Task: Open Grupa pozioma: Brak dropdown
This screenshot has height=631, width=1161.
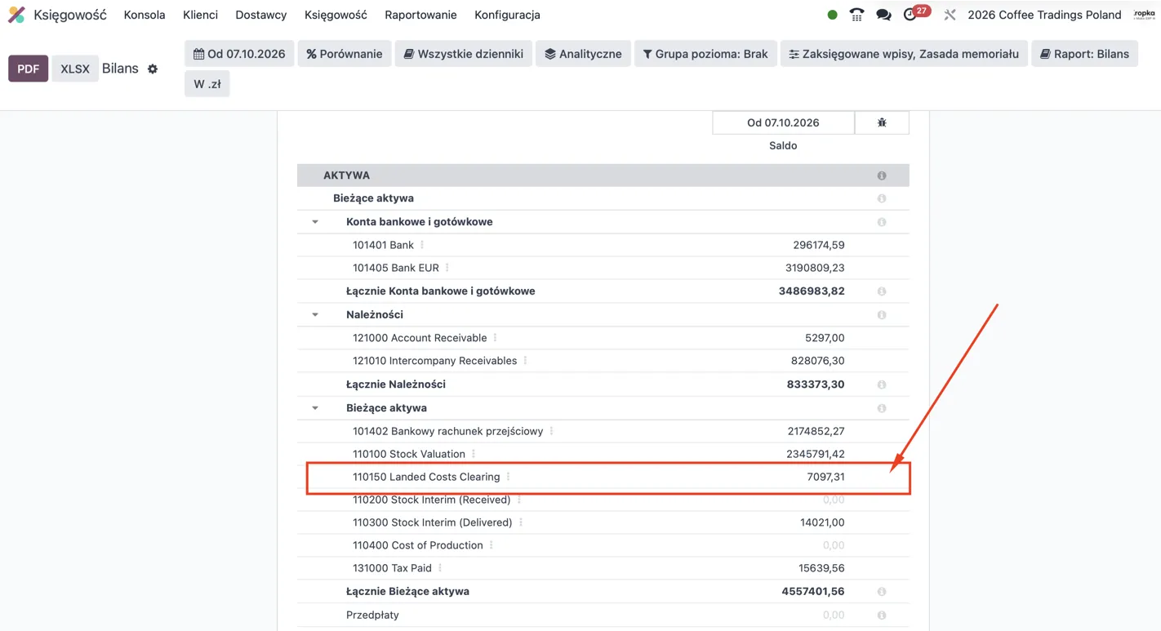Action: pyautogui.click(x=705, y=54)
